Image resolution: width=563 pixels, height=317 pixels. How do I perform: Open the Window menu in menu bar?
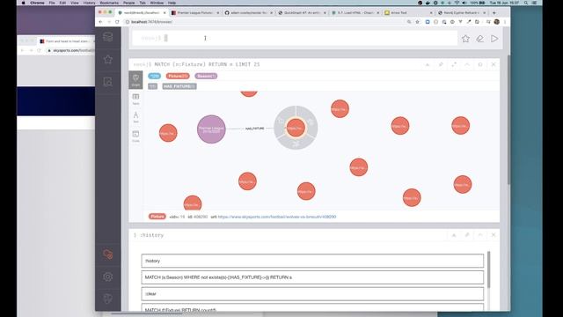pos(157,3)
